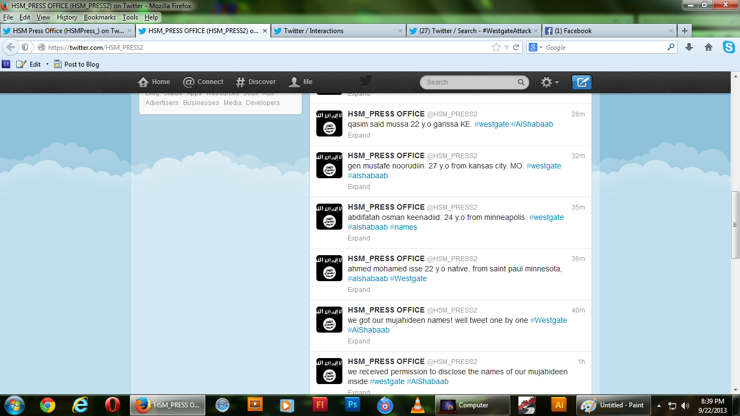Image resolution: width=740 pixels, height=416 pixels.
Task: Click the Advertisers footer link
Action: pyautogui.click(x=162, y=103)
